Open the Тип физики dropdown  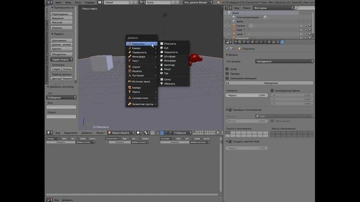pos(284,61)
